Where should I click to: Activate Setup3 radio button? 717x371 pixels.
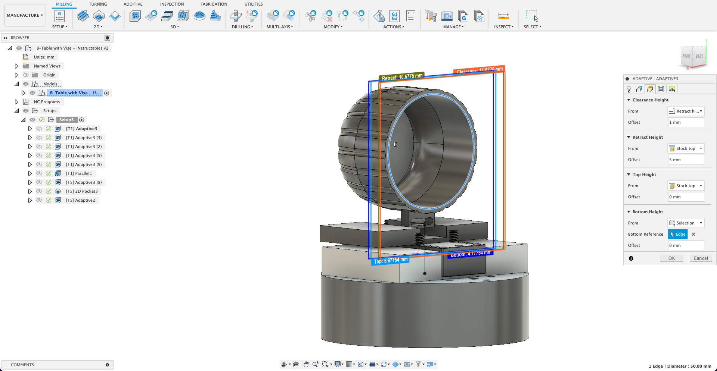coord(82,120)
